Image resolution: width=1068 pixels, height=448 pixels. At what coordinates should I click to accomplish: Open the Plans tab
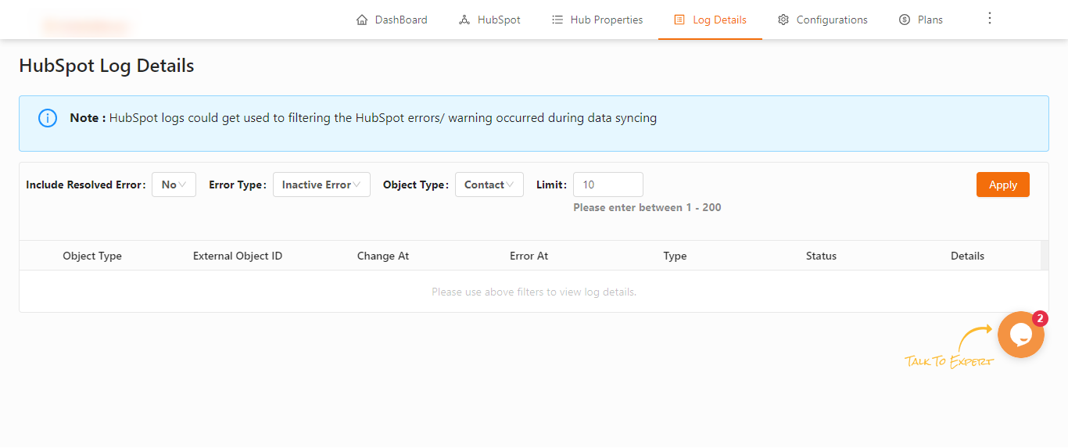click(921, 20)
